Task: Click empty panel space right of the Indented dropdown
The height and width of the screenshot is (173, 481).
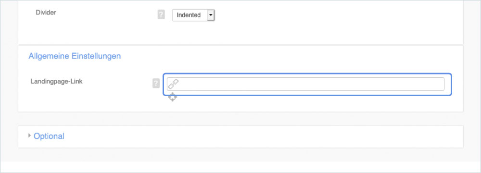Action: click(x=338, y=15)
